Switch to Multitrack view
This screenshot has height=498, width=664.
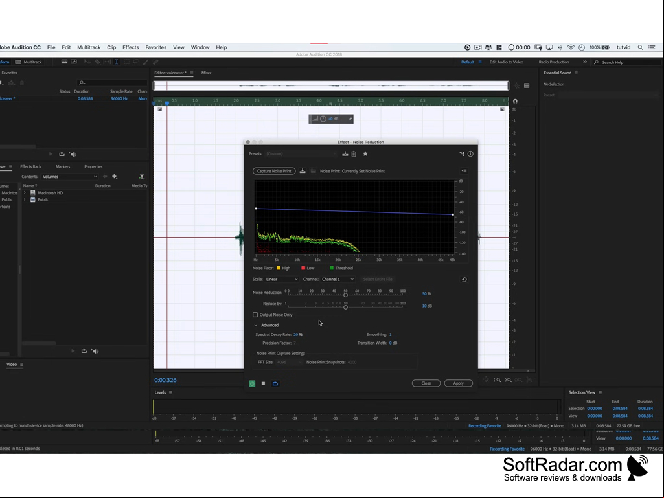(29, 62)
